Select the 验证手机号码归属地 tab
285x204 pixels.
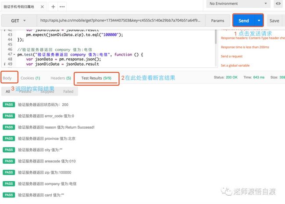click(19, 7)
